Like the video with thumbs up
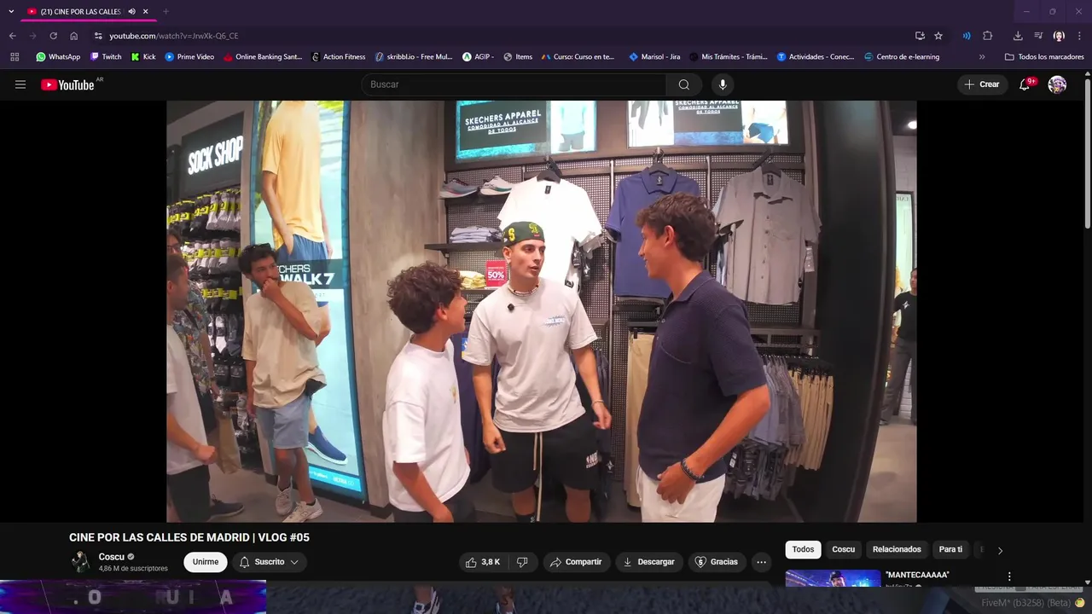Screen dimensions: 1092x614 pyautogui.click(x=482, y=562)
